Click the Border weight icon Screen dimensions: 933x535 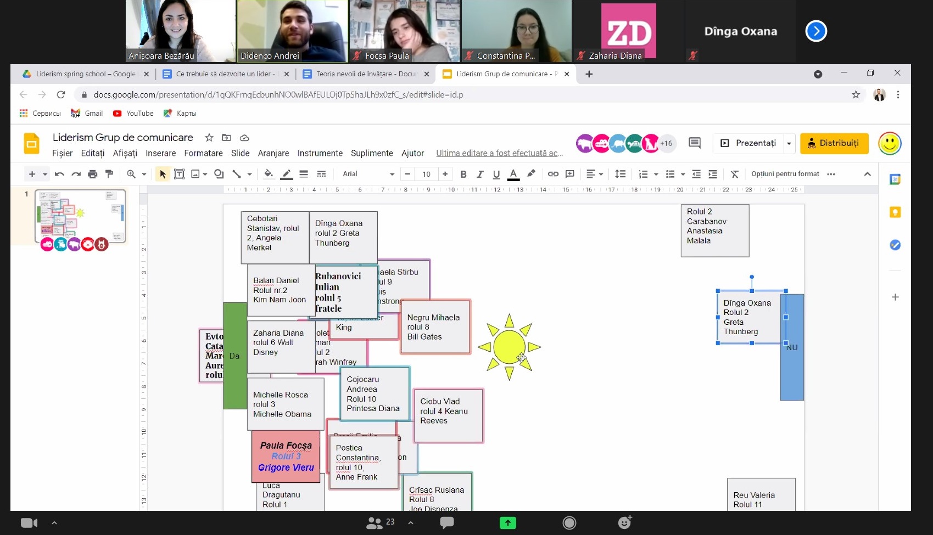coord(304,174)
